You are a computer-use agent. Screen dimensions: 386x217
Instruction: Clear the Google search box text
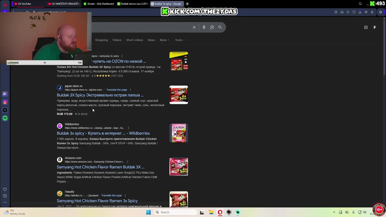tap(194, 27)
